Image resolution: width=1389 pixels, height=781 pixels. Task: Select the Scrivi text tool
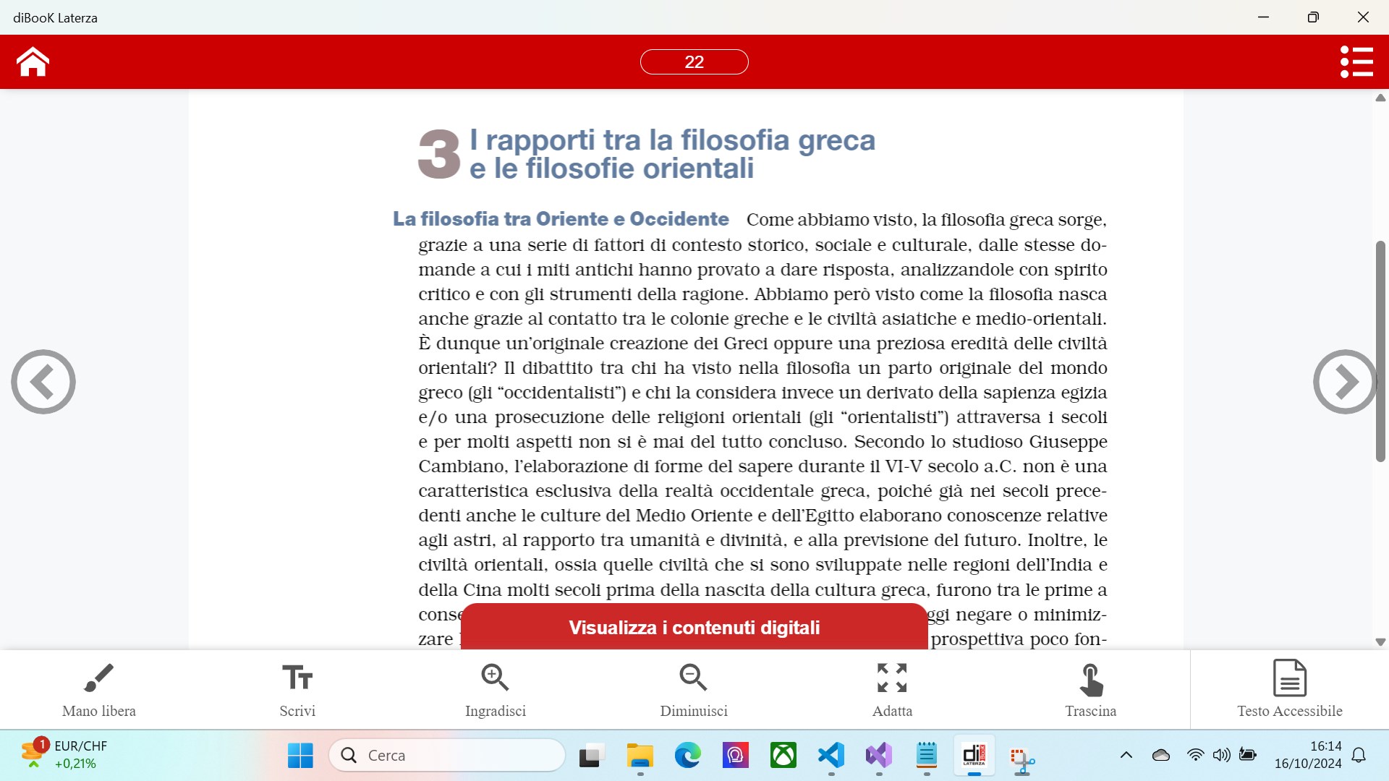[297, 689]
